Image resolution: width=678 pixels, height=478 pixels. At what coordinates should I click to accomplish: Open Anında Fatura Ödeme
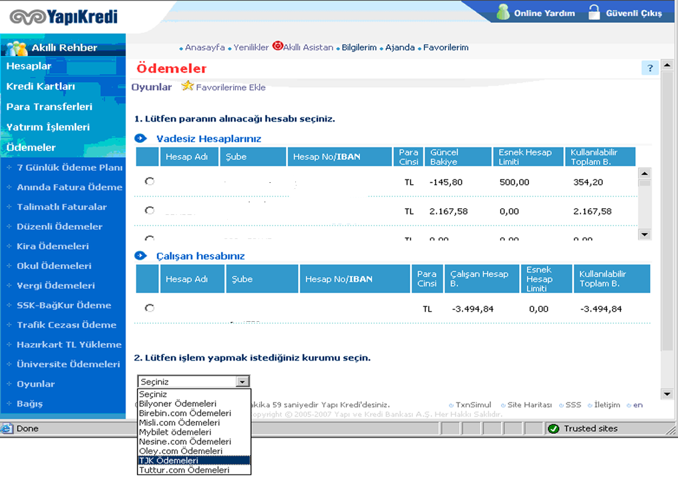69,187
